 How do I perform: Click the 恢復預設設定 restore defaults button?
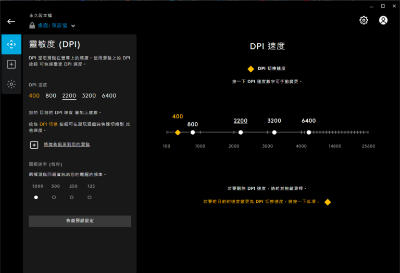[80, 221]
